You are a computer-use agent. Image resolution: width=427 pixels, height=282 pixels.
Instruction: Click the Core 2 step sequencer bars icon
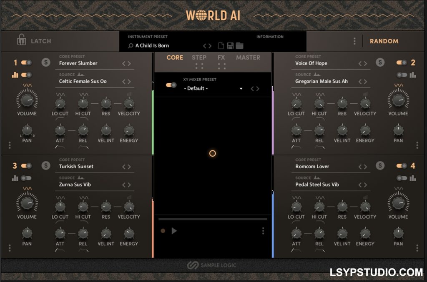tap(413, 75)
